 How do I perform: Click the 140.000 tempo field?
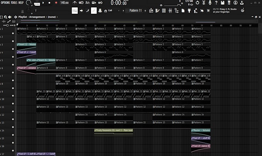pos(64,3)
